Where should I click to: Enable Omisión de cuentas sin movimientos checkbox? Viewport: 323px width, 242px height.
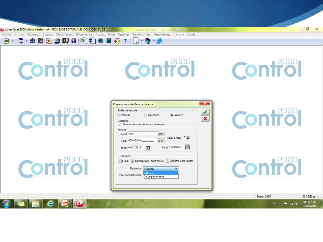pos(121,124)
